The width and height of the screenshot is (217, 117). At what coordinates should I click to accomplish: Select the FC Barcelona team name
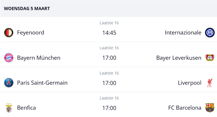tap(185, 108)
